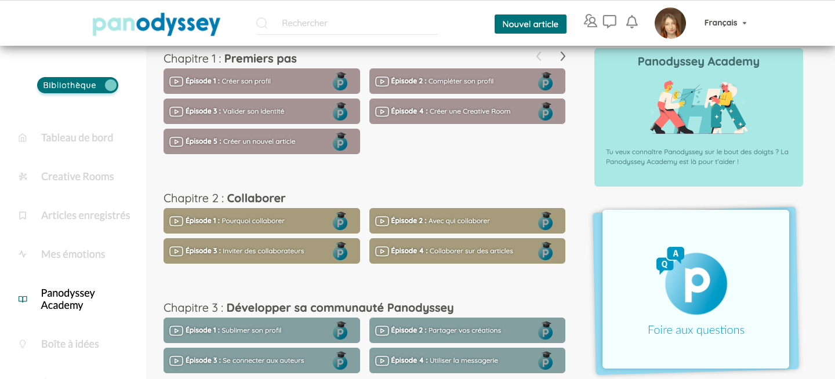Click the Creative Rooms sidebar icon
The image size is (835, 379).
pos(23,177)
